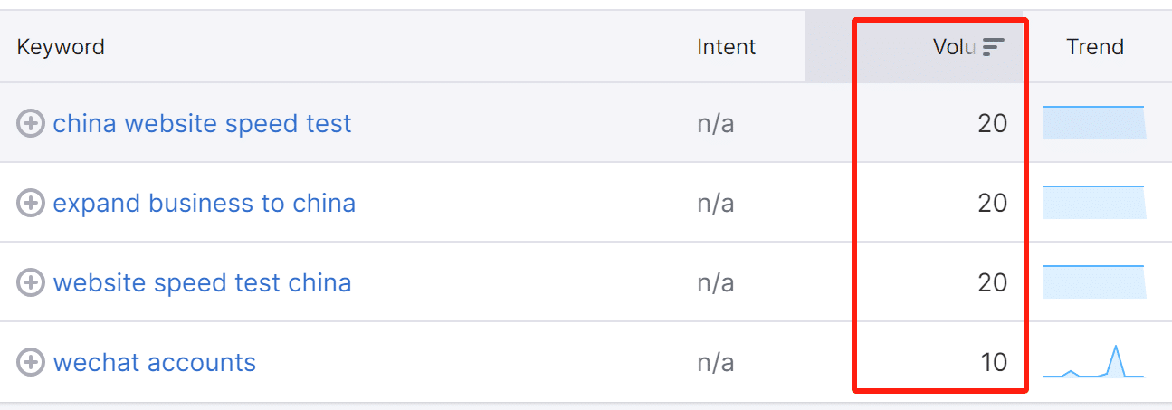The width and height of the screenshot is (1172, 410).
Task: Click the Keyword column header
Action: pyautogui.click(x=61, y=47)
